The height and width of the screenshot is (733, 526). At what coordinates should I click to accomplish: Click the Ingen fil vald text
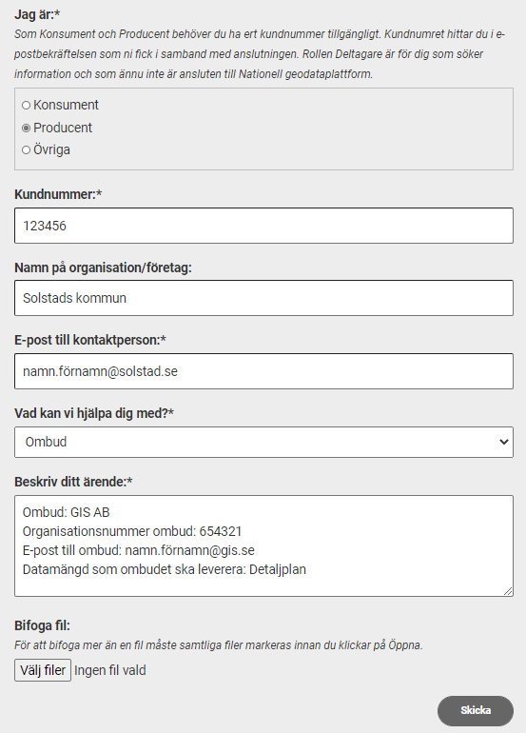[109, 670]
